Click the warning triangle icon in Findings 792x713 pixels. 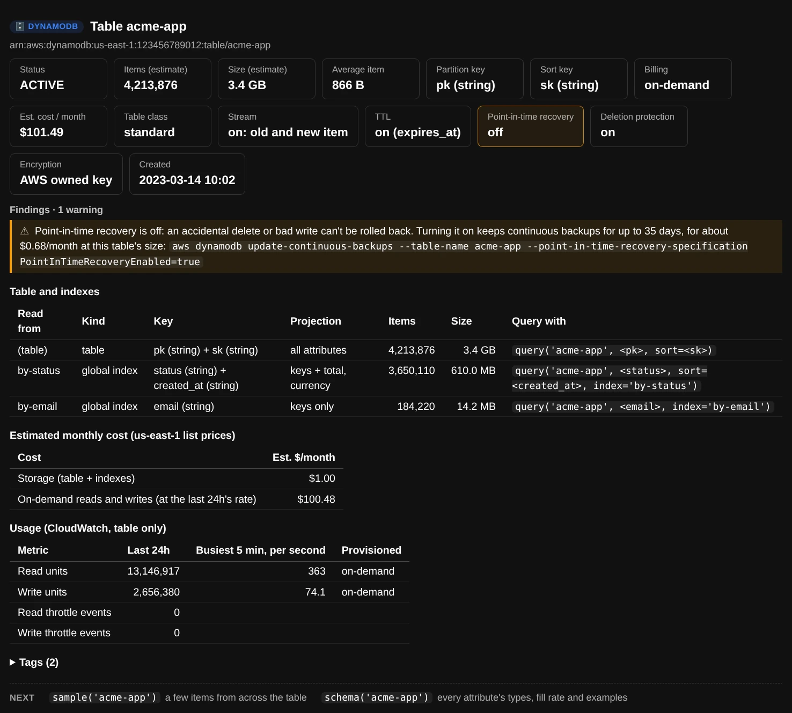[x=25, y=231]
